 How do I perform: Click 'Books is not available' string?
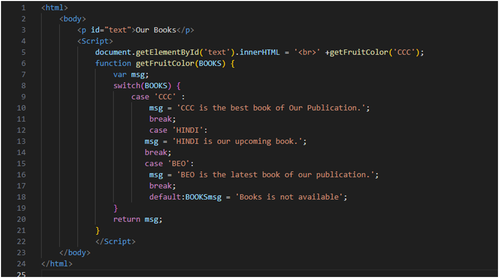coord(289,197)
